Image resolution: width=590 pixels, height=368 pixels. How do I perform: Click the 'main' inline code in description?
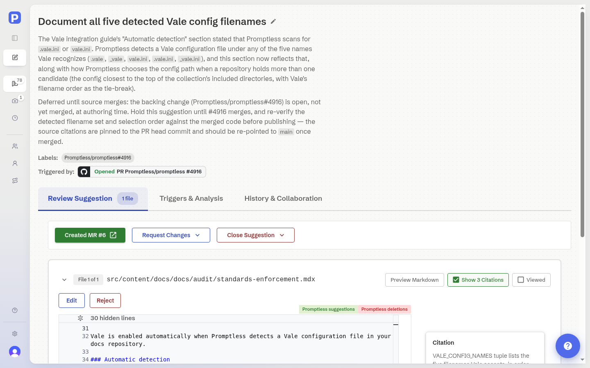point(286,132)
